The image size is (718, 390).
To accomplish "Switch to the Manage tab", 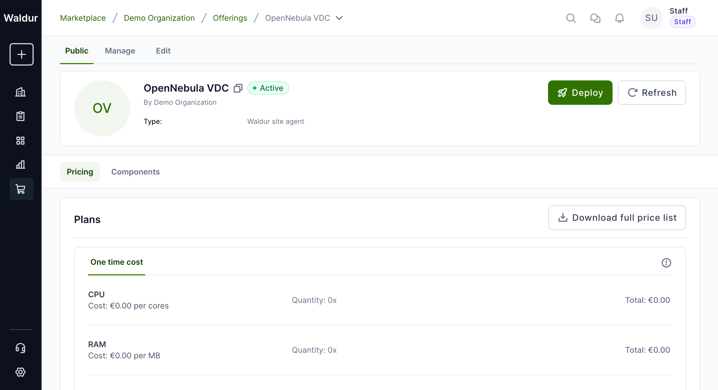I will click(120, 51).
